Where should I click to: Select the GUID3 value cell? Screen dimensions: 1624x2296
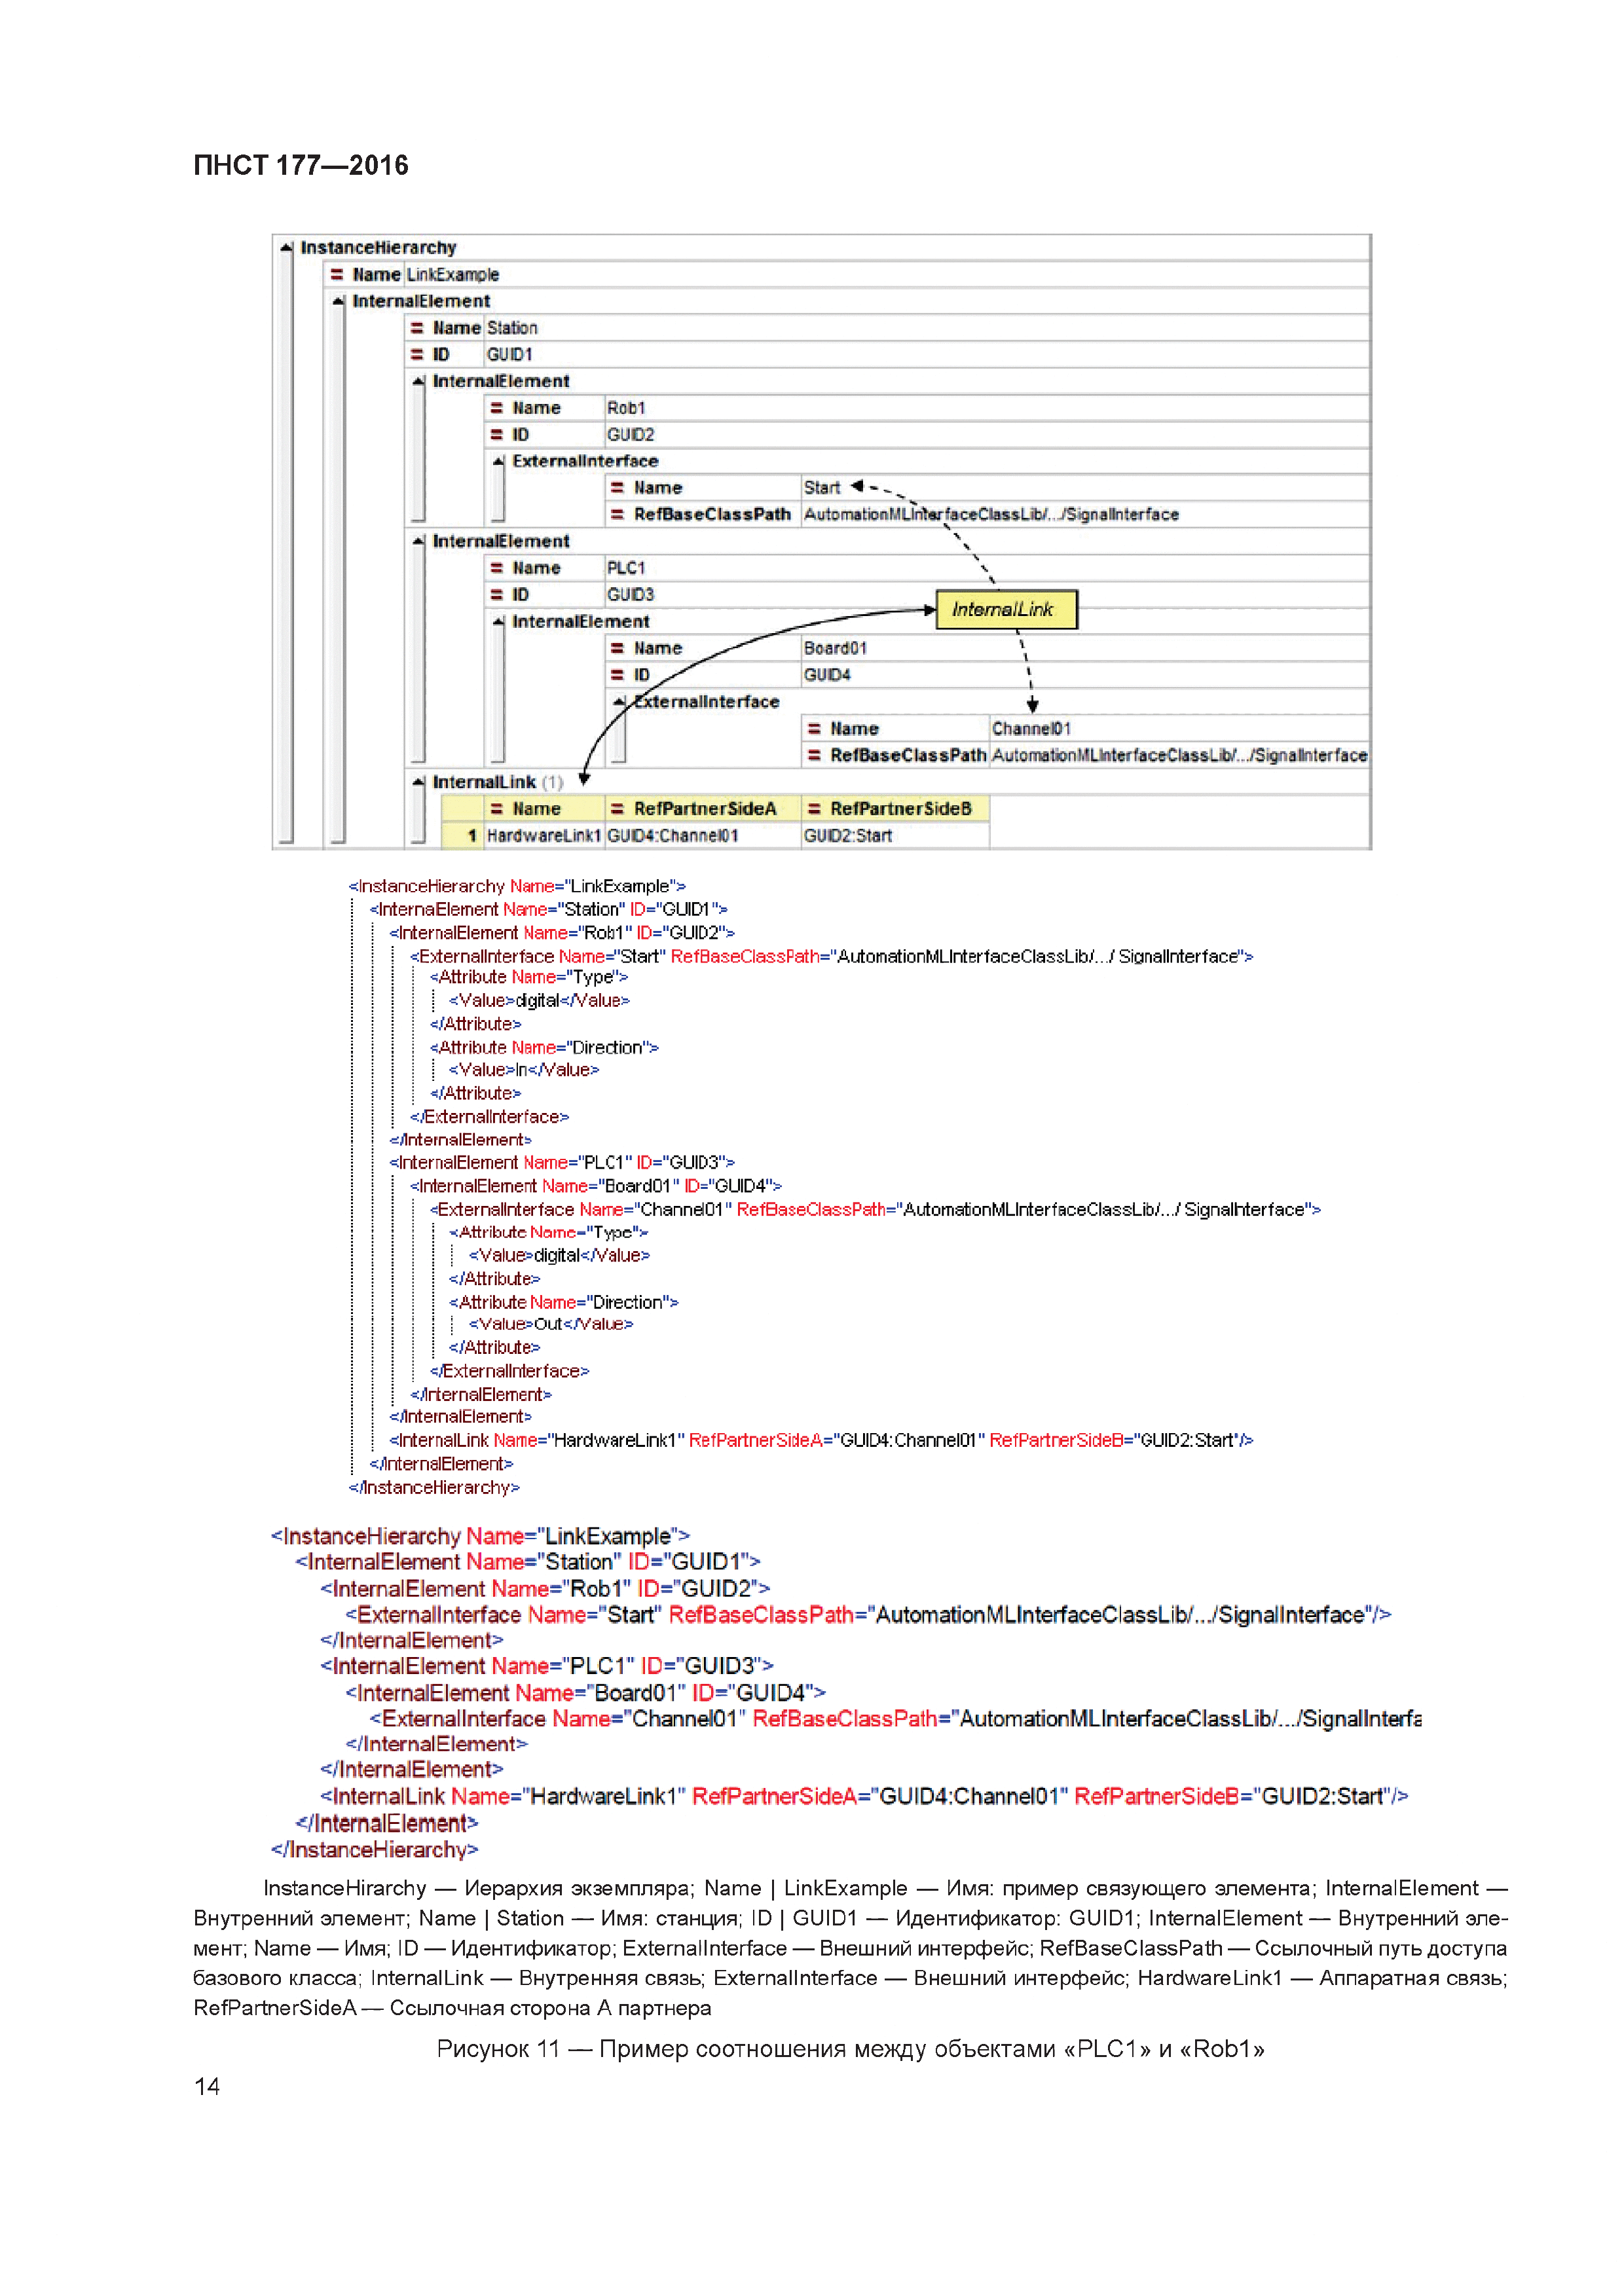point(986,595)
